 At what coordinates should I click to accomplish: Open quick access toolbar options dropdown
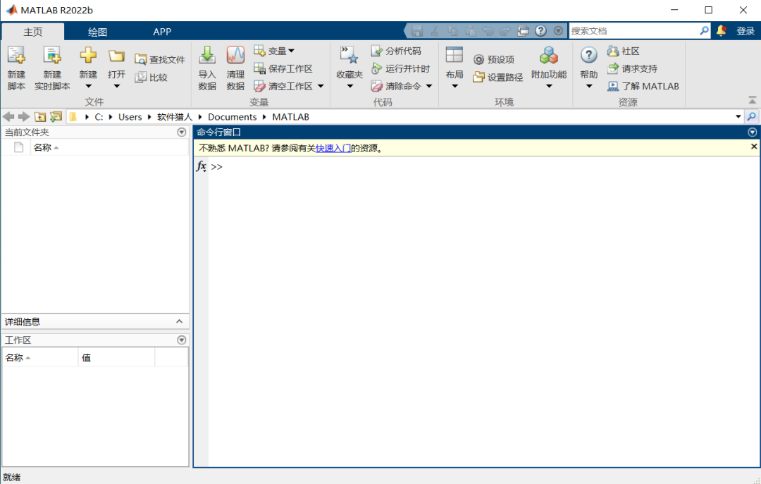[x=558, y=30]
